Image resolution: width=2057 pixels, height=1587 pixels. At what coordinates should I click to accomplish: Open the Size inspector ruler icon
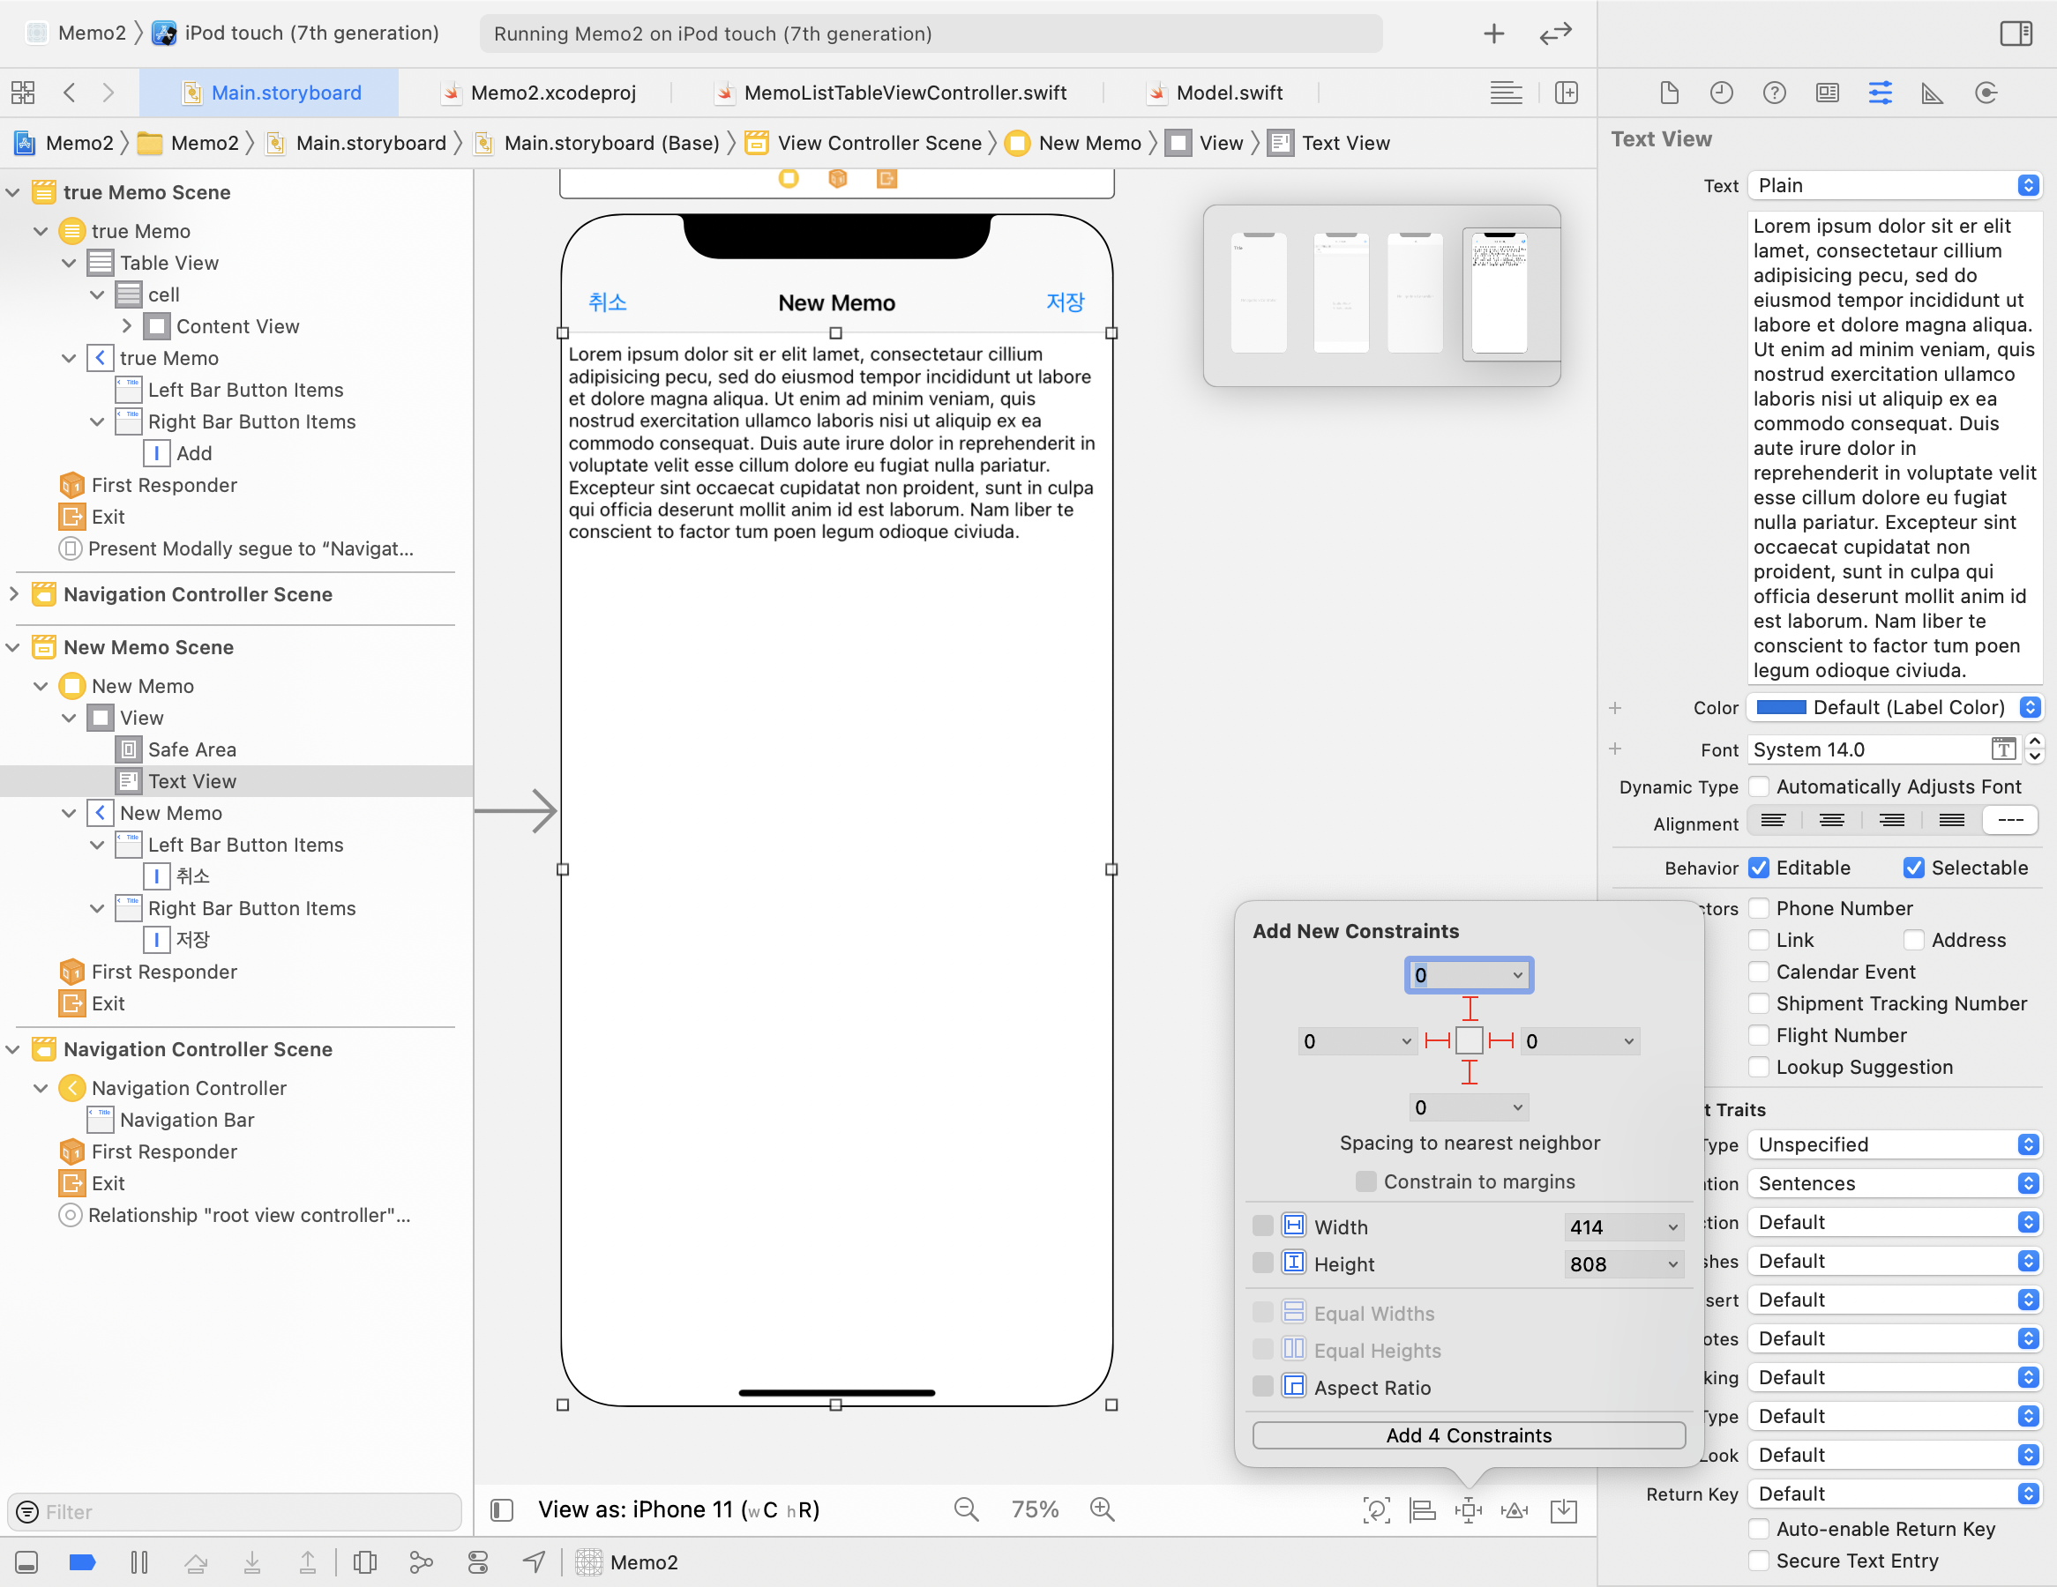[1932, 93]
